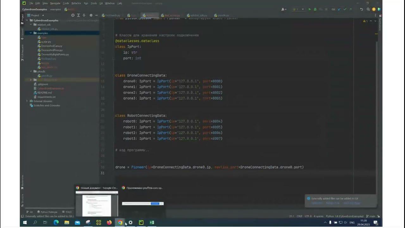Commit changes using the green checkmark icon
This screenshot has width=405, height=228.
coord(345,9)
